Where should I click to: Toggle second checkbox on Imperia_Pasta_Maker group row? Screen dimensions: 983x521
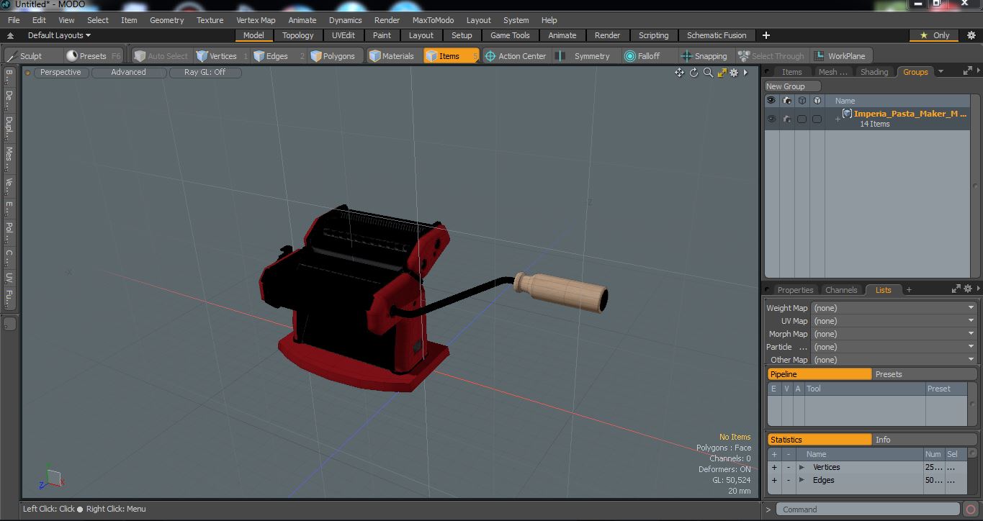pos(817,119)
